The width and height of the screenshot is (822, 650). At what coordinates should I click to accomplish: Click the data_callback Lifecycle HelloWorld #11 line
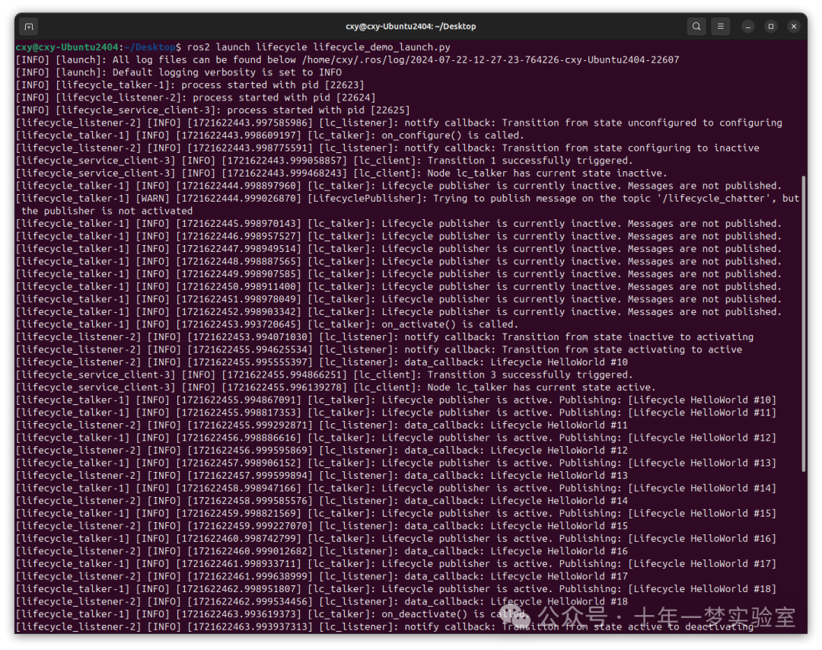tap(322, 425)
